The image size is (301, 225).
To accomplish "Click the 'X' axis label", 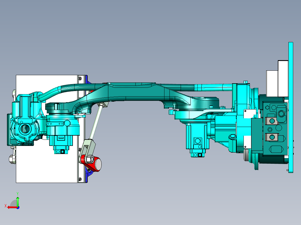I will [x=6, y=206].
